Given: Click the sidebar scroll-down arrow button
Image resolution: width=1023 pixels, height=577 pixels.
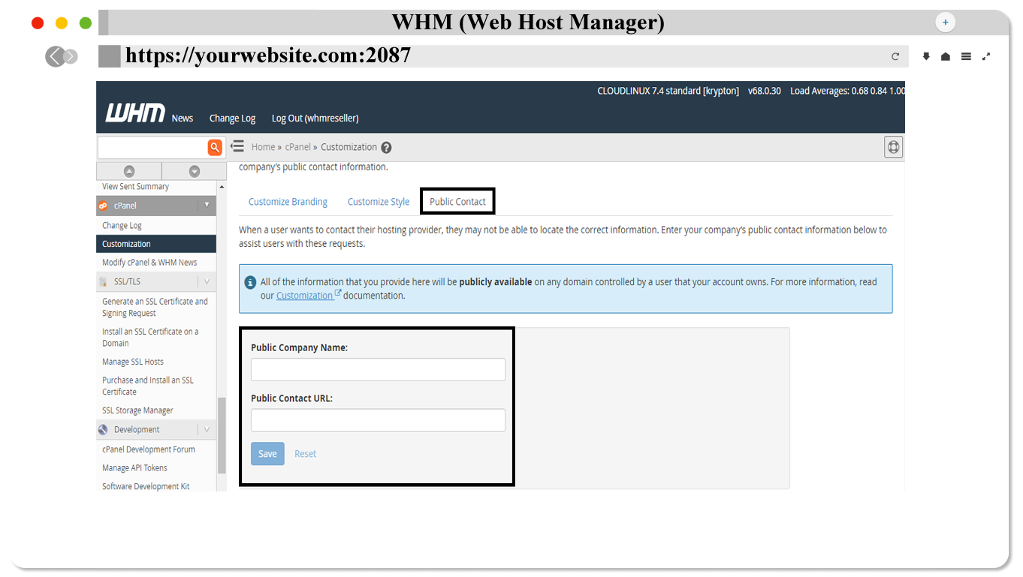Looking at the screenshot, I should tap(195, 171).
